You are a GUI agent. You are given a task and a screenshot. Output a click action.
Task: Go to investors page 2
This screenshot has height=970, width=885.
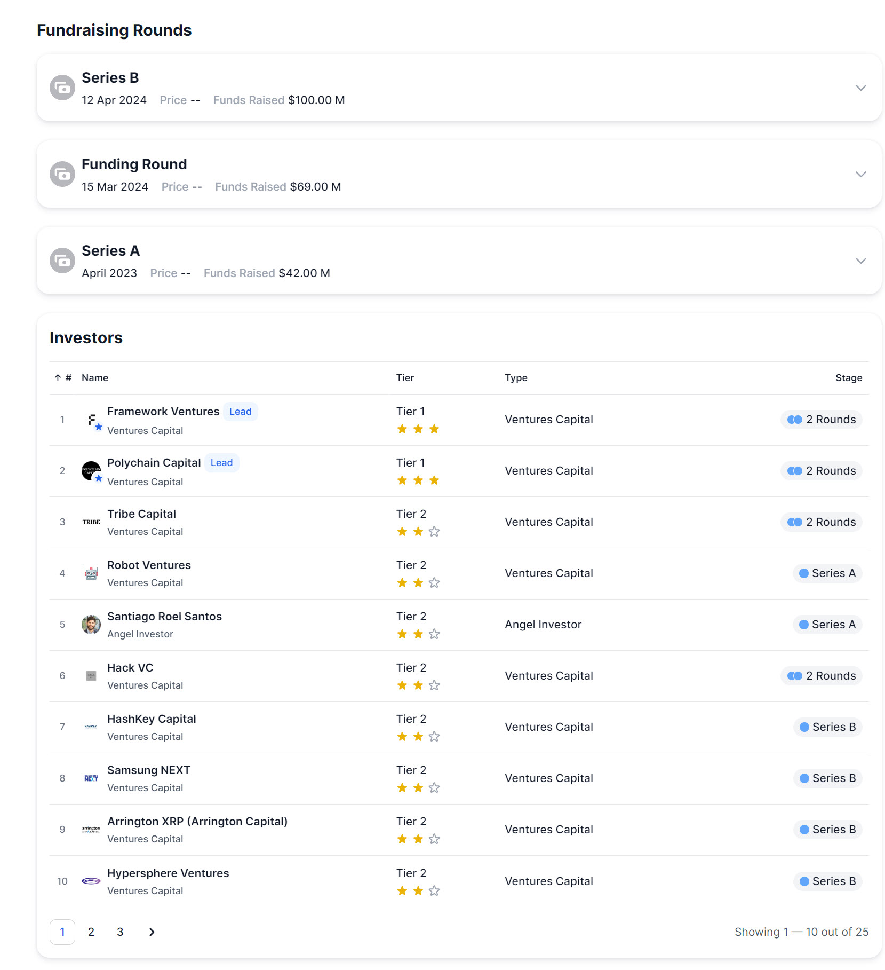[x=91, y=932]
